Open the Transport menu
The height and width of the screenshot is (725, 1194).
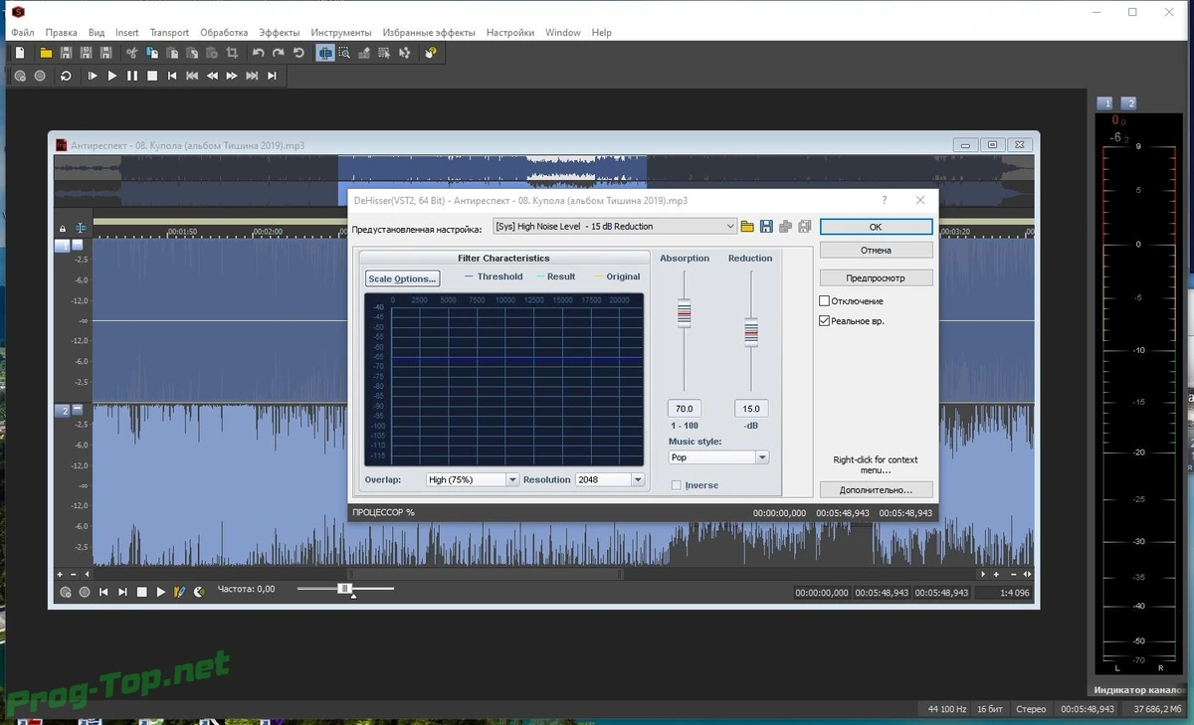coord(169,32)
